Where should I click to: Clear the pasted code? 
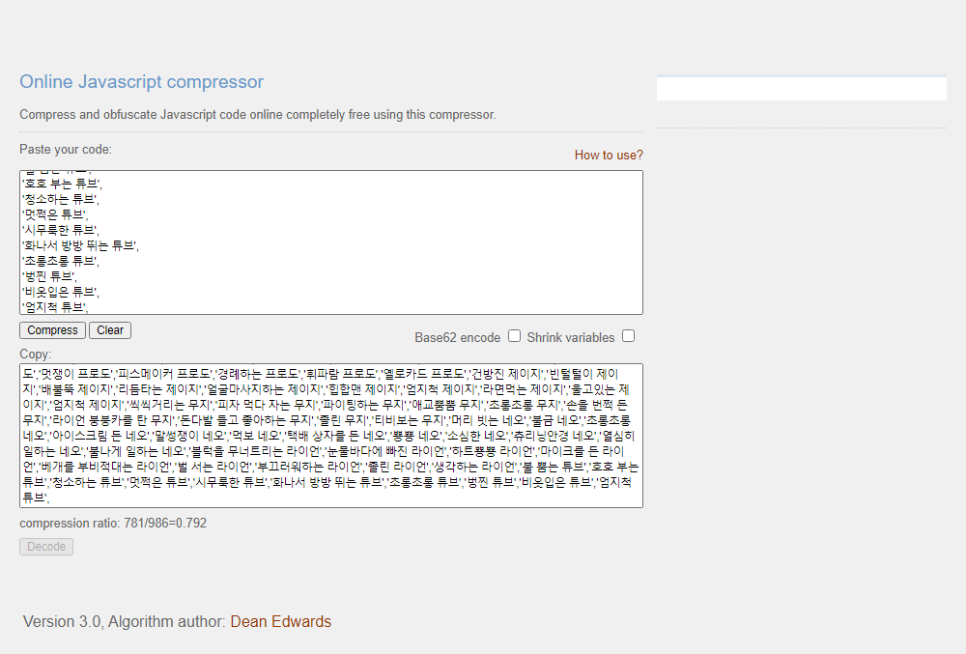pos(110,330)
